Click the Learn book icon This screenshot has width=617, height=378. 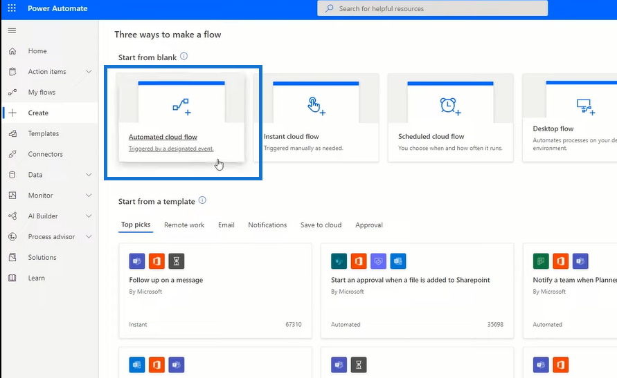[x=12, y=278]
